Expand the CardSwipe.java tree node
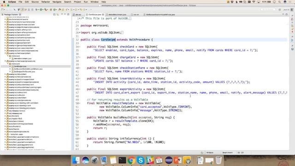The image size is (295, 166). pos(10,66)
